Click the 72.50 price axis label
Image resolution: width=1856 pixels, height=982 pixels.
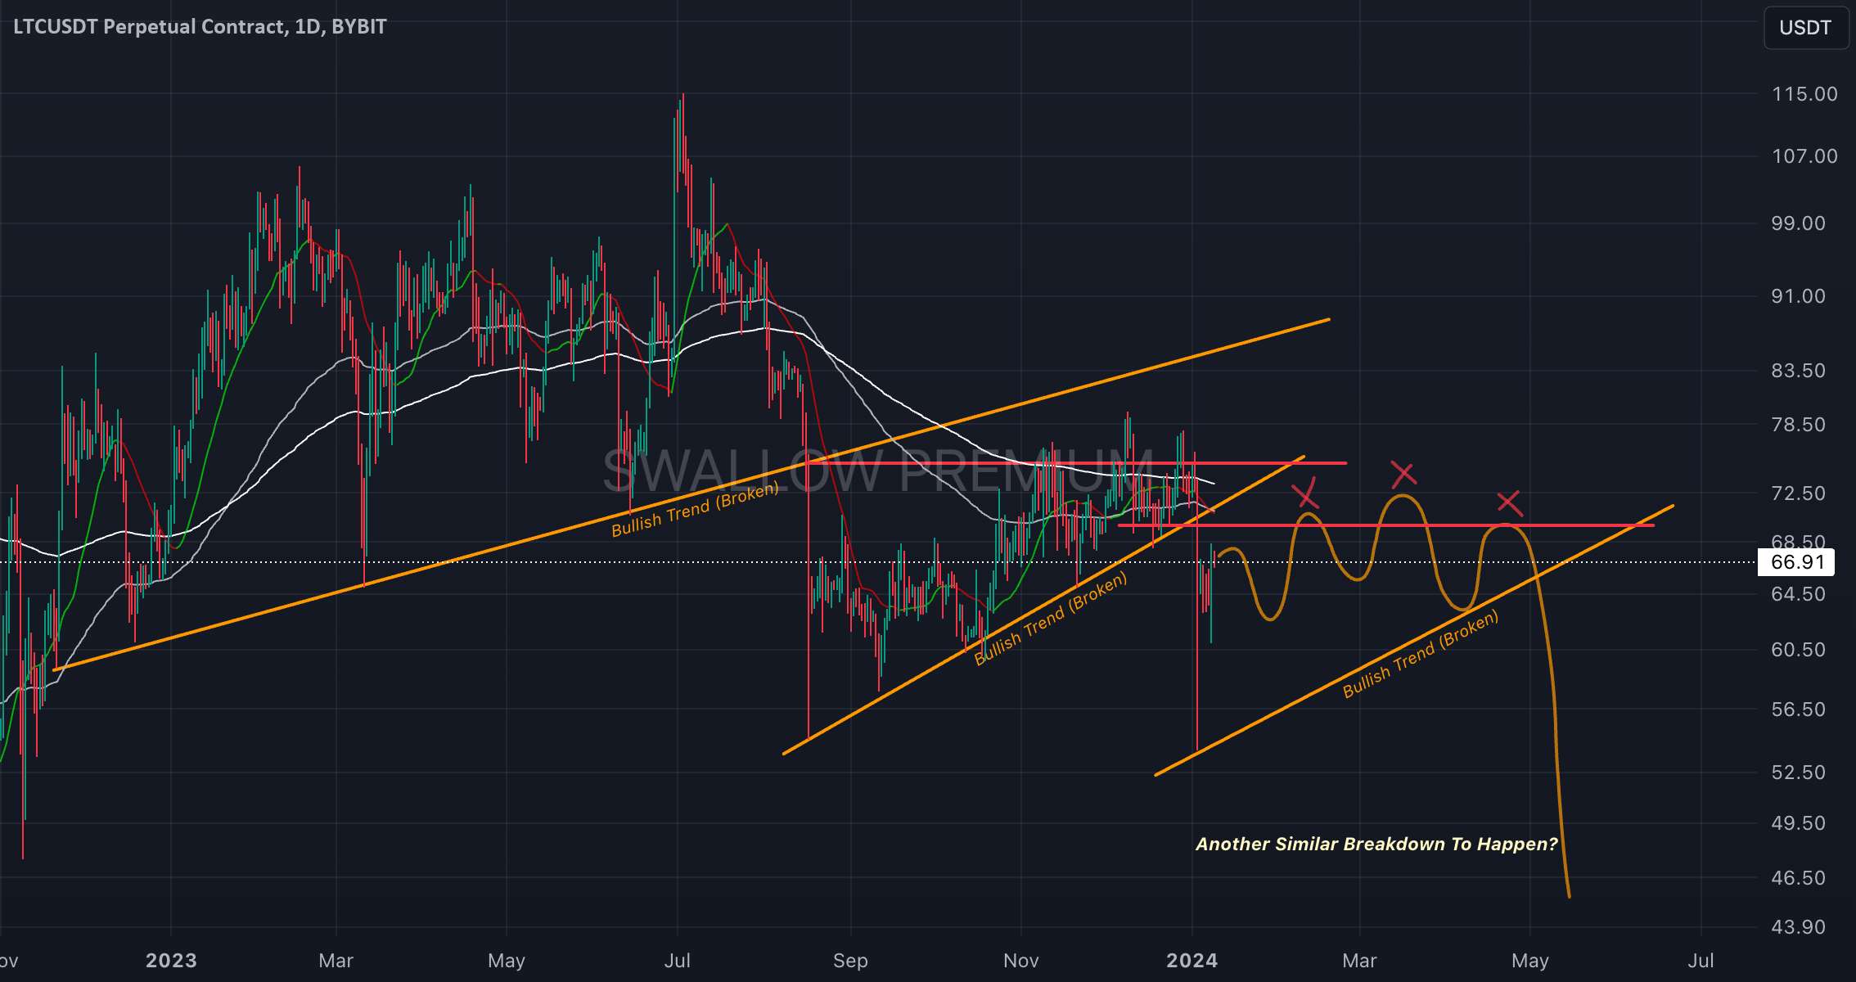[1798, 493]
